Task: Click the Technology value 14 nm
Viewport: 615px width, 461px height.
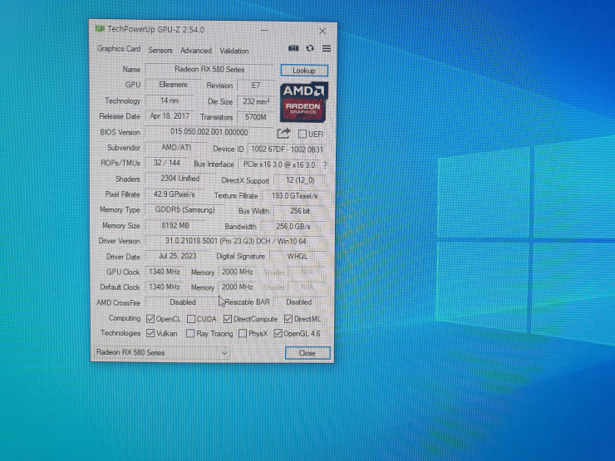Action: (x=170, y=101)
